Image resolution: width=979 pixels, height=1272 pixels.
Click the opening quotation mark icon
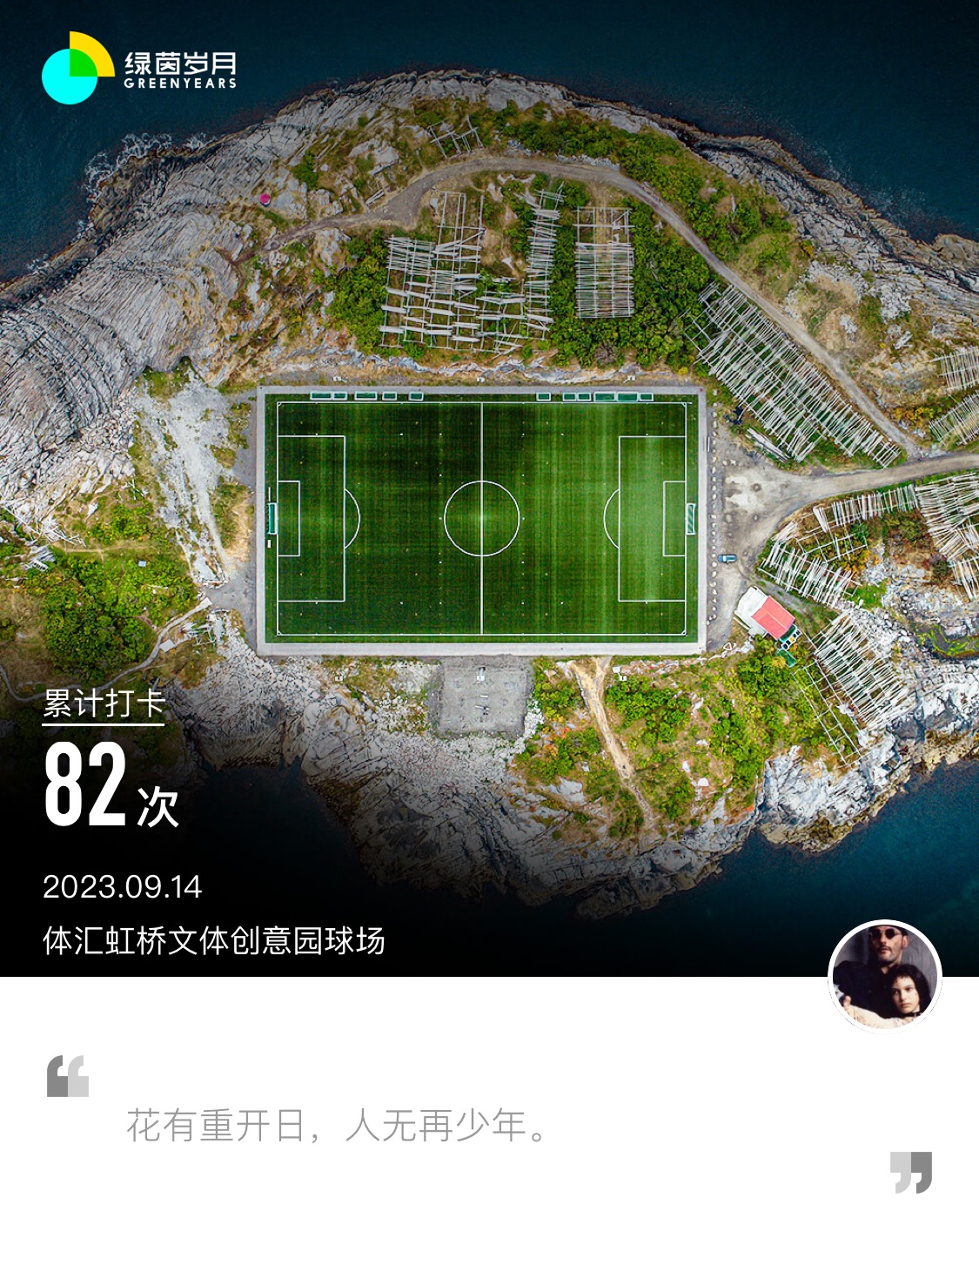tap(68, 1076)
